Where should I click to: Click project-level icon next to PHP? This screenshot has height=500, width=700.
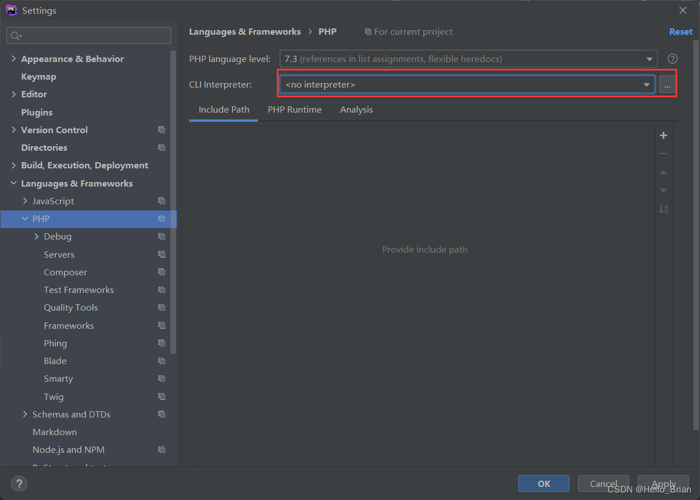162,218
